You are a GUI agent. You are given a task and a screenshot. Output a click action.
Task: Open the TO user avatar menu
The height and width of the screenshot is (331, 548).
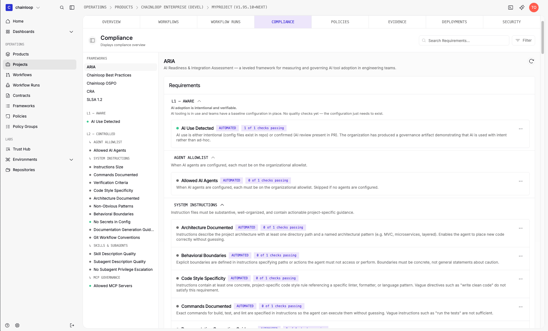[534, 8]
